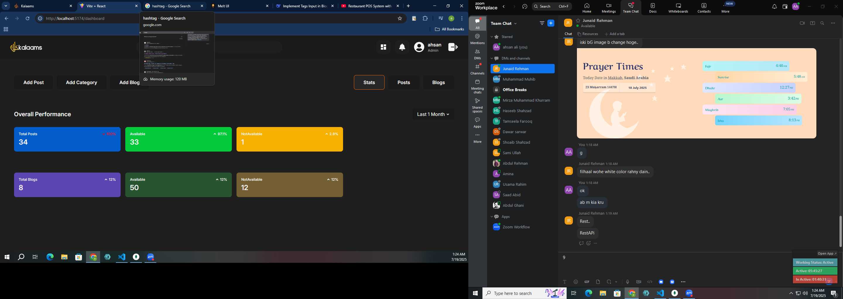
Task: Start a new chat with blue plus button
Action: click(551, 23)
